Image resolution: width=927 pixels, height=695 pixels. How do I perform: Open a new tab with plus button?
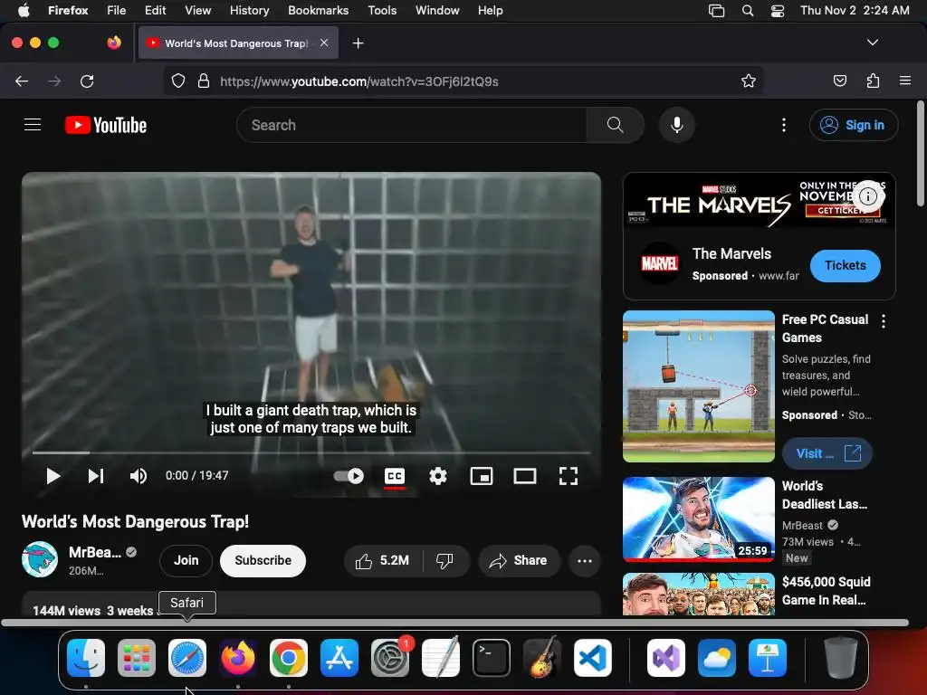click(358, 43)
